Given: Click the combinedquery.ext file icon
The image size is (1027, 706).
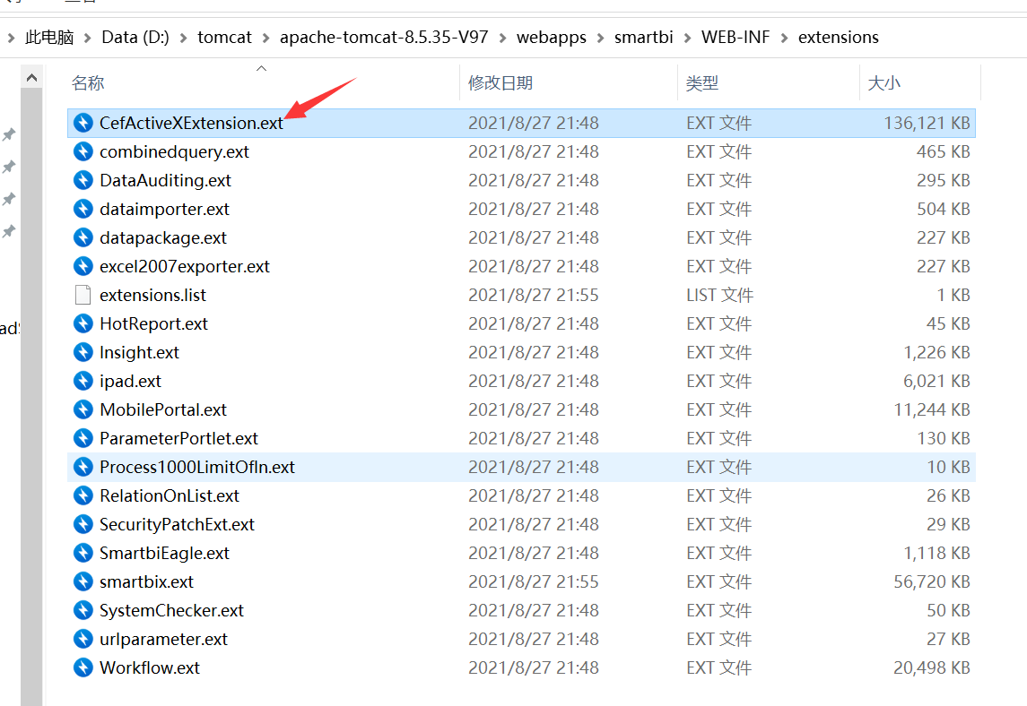Looking at the screenshot, I should pos(83,151).
